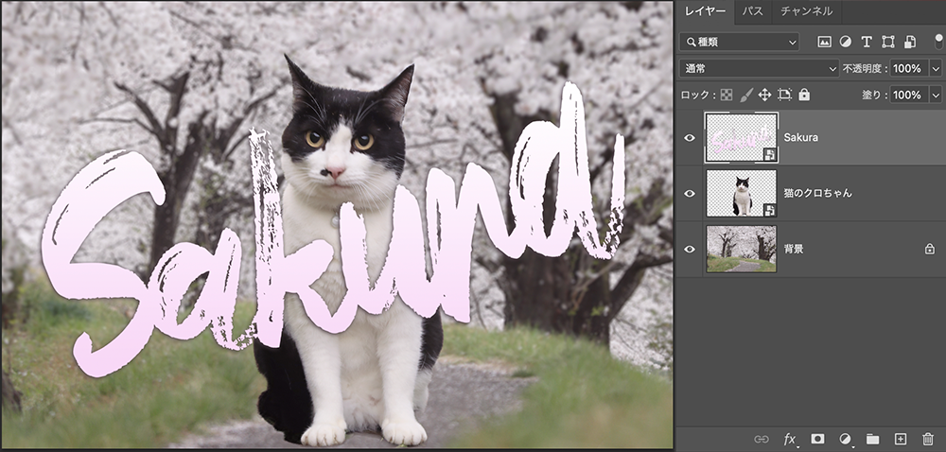
Task: Select the 背景 layer thumbnail
Action: tap(742, 249)
